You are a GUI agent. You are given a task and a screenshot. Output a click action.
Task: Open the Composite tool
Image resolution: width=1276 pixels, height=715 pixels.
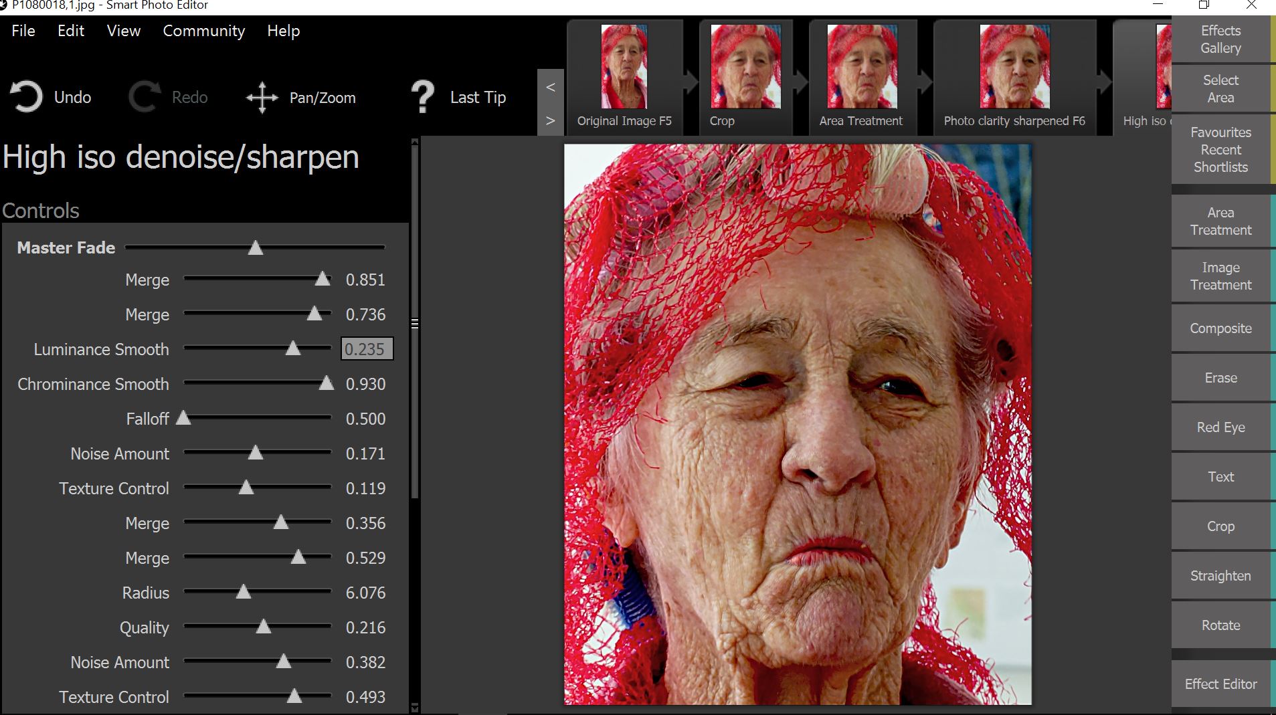(1221, 328)
